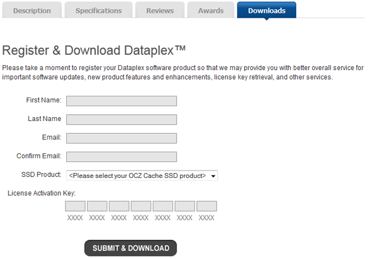
Task: Open the Description tab
Action: click(33, 10)
